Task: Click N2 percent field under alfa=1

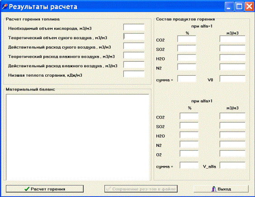Action: 187,67
